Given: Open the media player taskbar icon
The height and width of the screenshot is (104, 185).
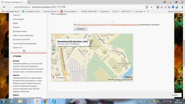Looking at the screenshot, I should pos(28,101).
